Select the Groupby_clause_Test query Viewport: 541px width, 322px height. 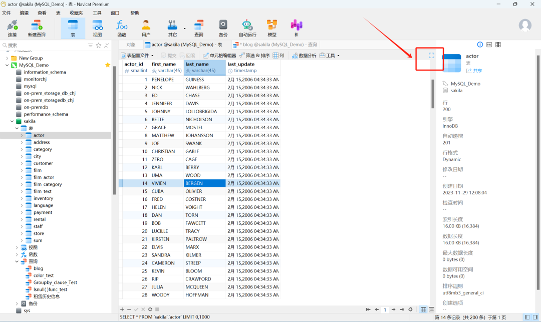pos(55,282)
